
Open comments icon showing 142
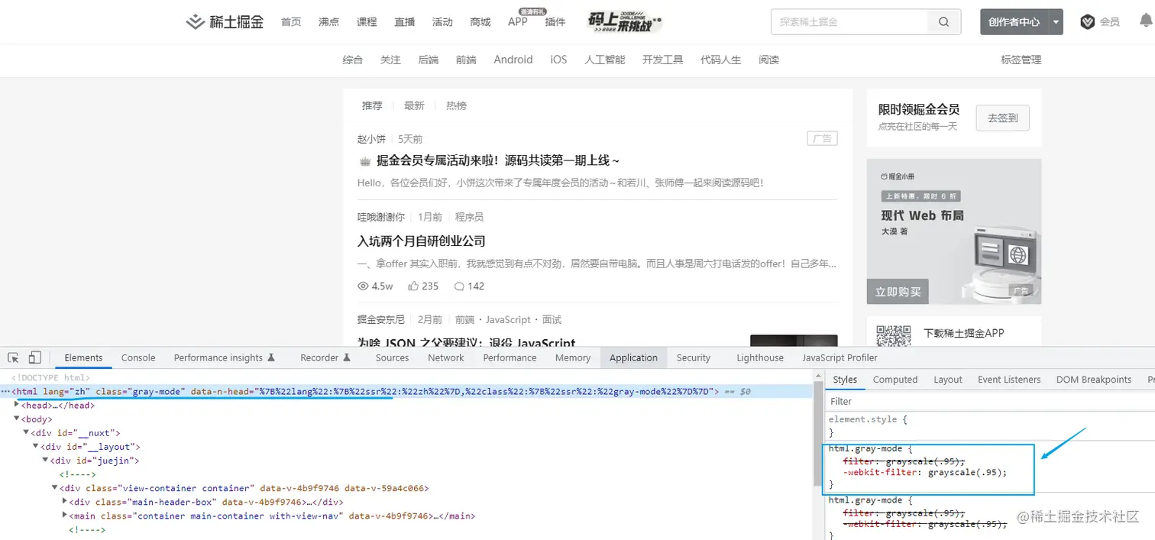459,286
